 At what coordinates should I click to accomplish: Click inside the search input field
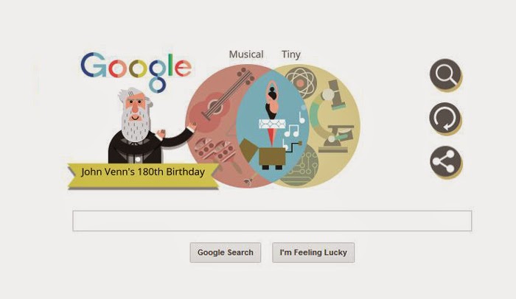pyautogui.click(x=272, y=221)
